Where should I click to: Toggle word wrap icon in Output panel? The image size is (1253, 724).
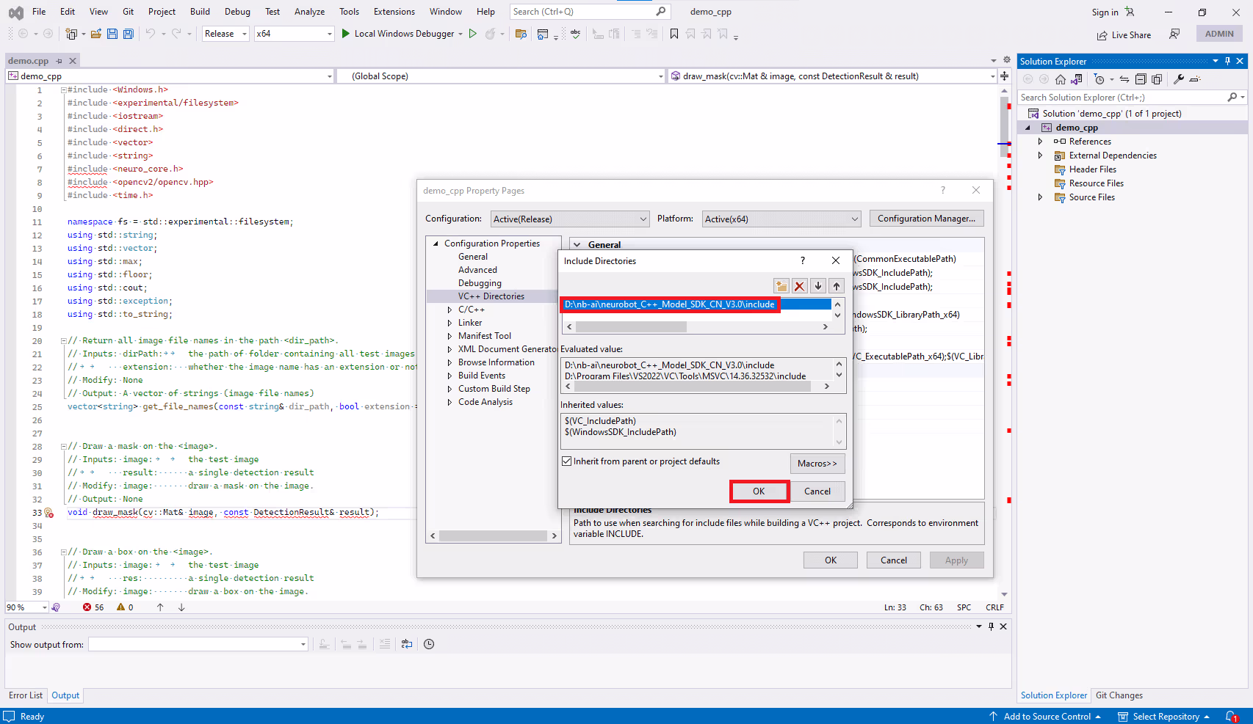[x=407, y=644]
